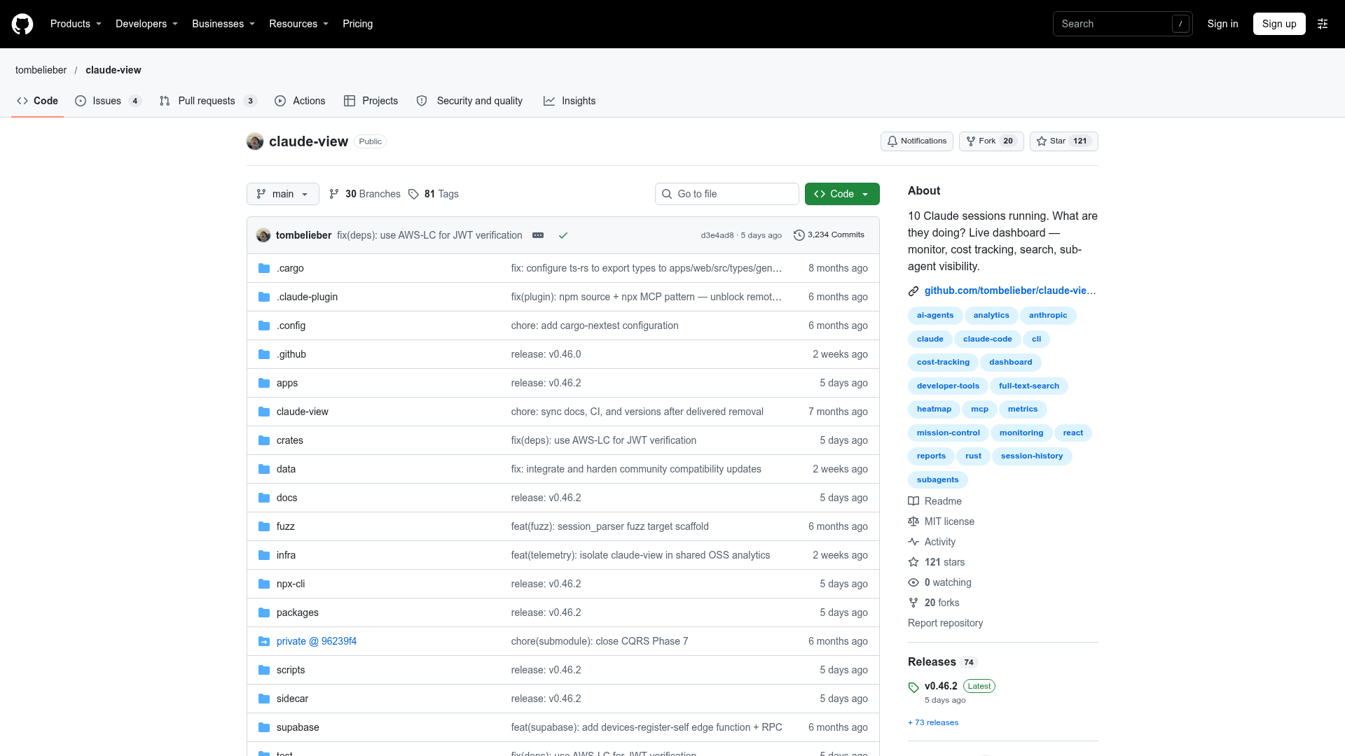Open the Products dropdown menu
This screenshot has width=1345, height=756.
point(76,24)
